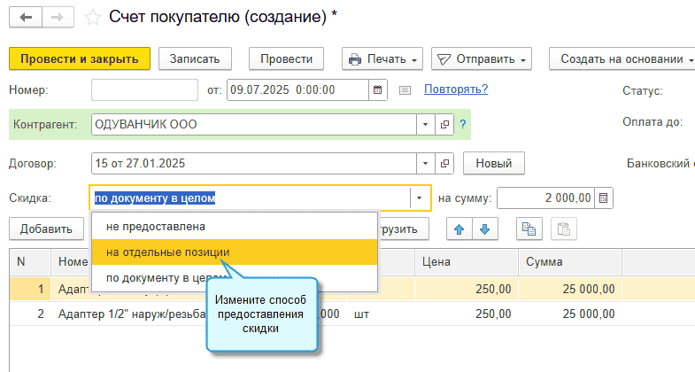Click the 'Провести и закрыть' button

click(80, 59)
